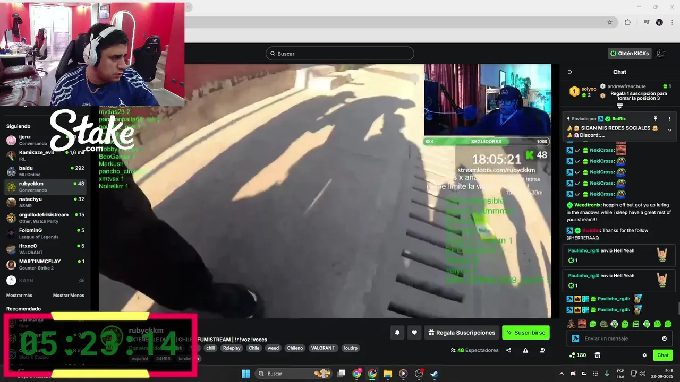The height and width of the screenshot is (382, 680).
Task: Open the Kick shop store icon
Action: point(597,355)
